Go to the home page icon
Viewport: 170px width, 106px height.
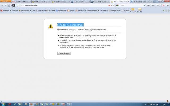[148, 5]
